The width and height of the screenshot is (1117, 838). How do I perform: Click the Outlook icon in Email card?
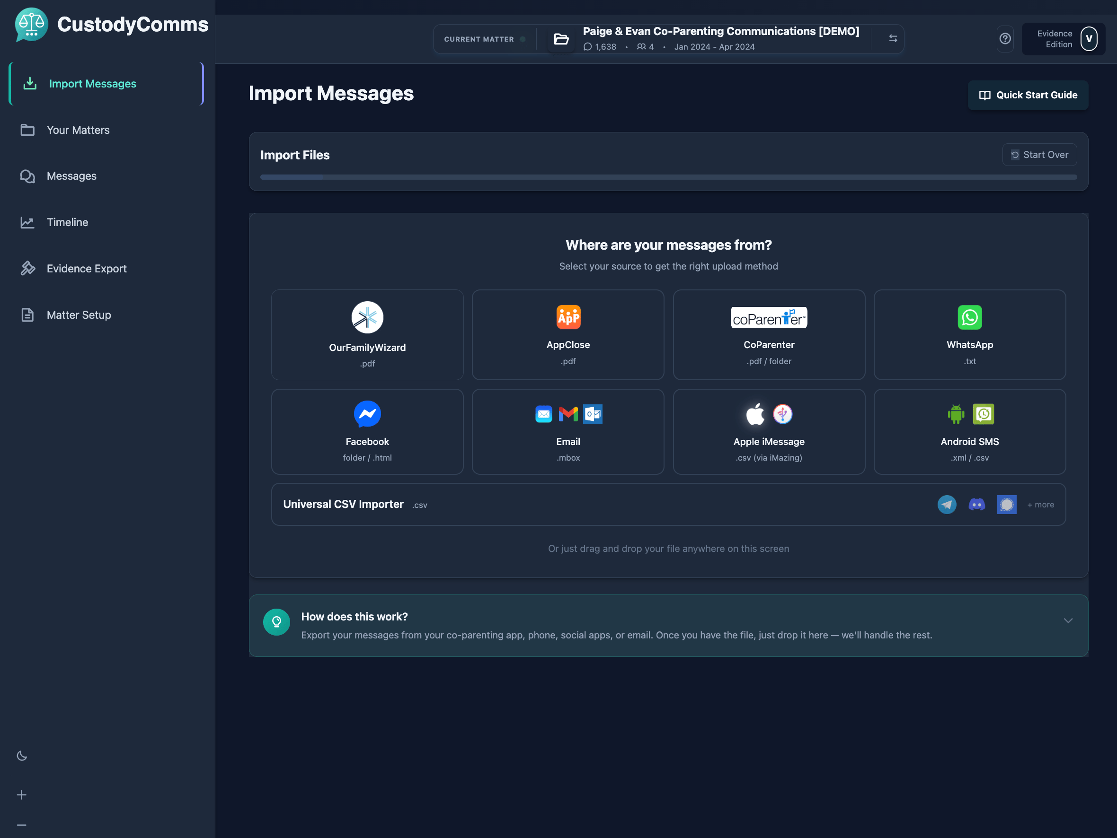[x=592, y=414]
